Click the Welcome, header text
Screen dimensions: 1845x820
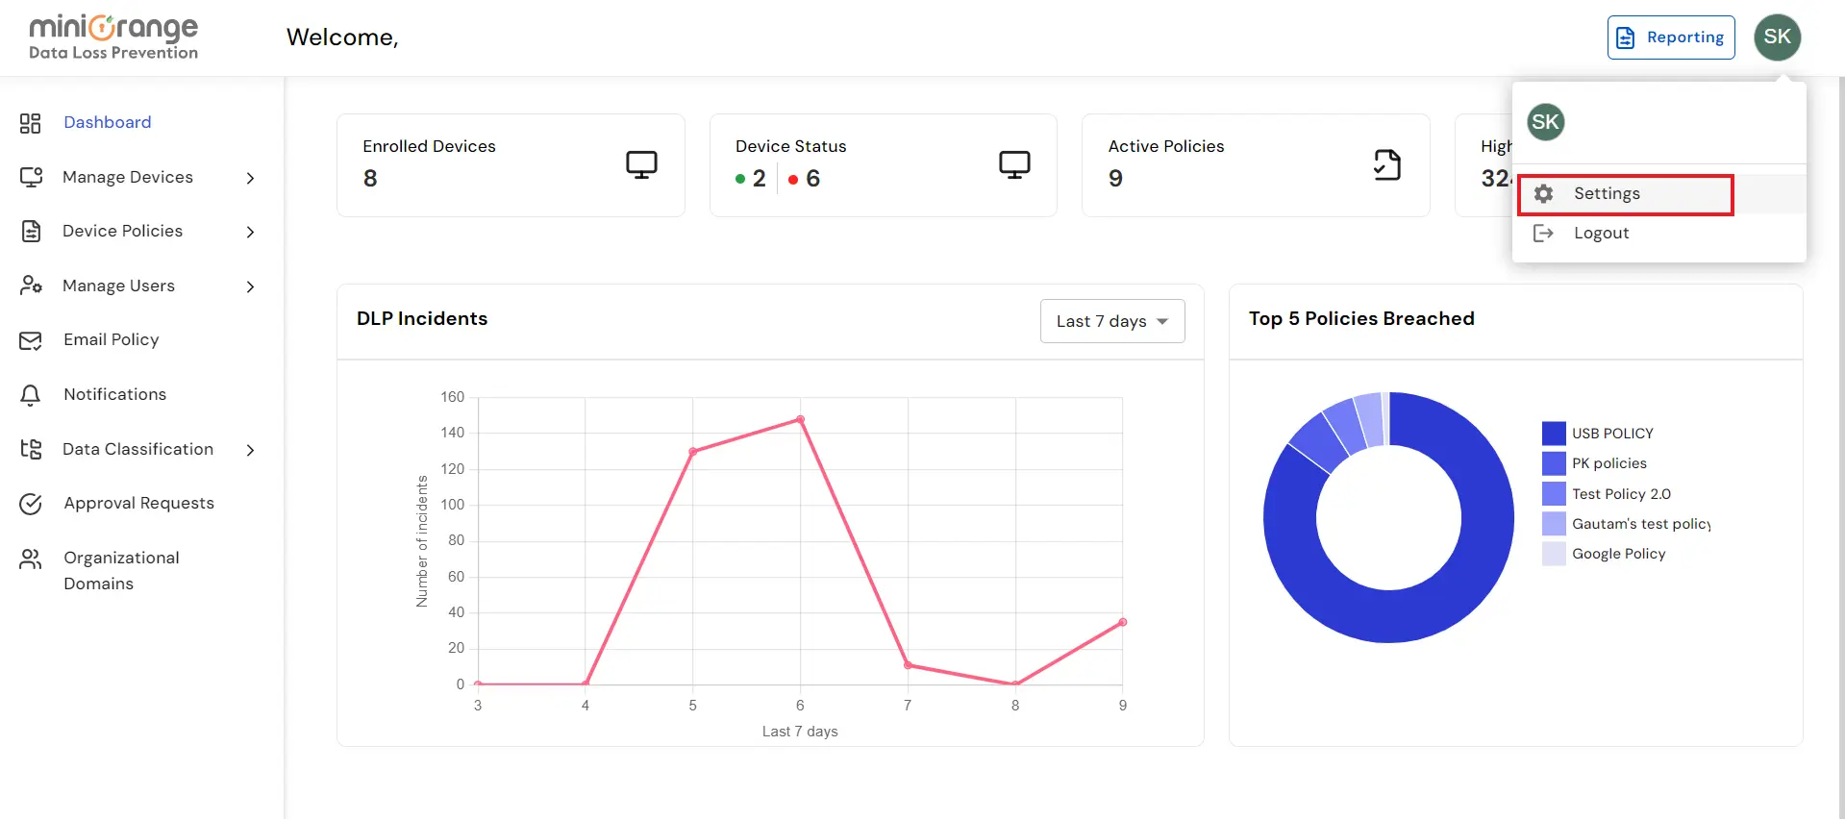pyautogui.click(x=342, y=37)
